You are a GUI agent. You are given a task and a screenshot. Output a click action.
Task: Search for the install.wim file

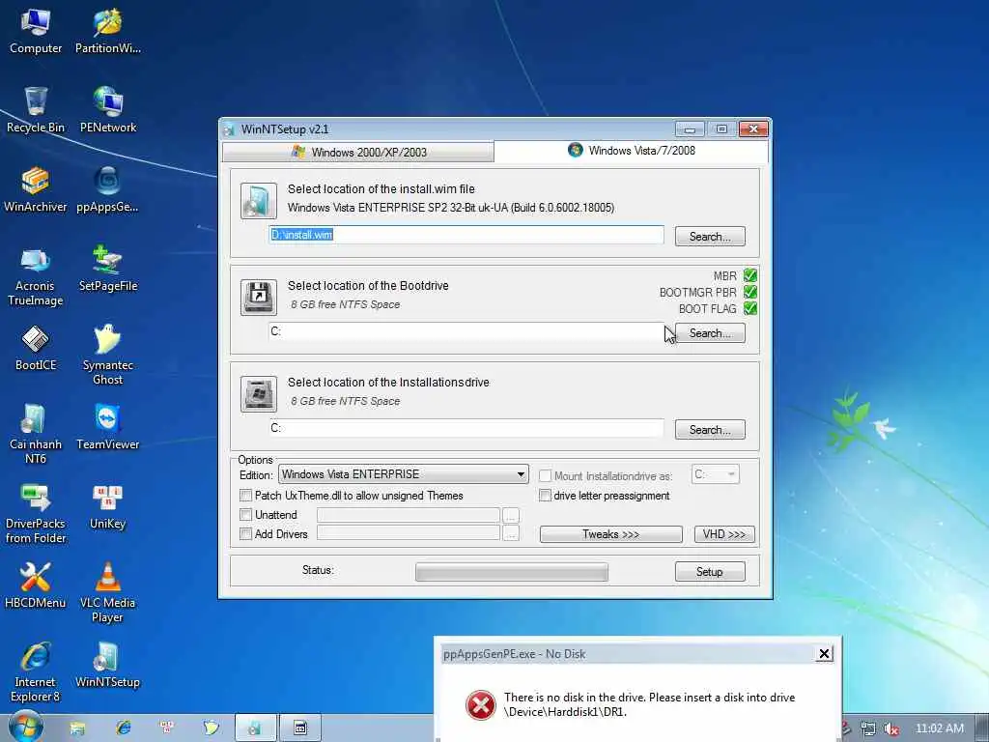tap(710, 237)
